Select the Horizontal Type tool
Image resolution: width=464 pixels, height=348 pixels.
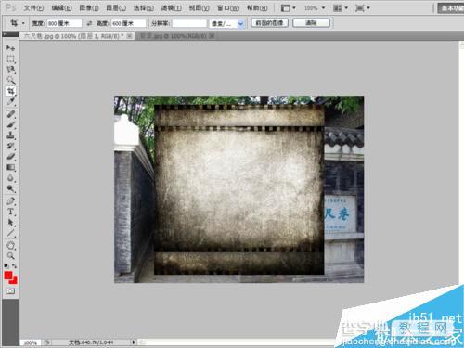coord(10,212)
